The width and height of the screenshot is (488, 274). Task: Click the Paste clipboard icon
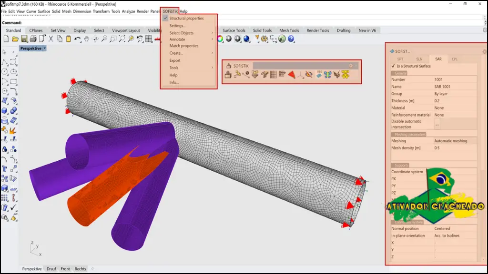69,39
